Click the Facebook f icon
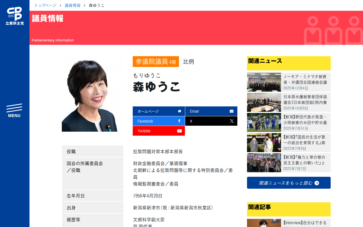The height and width of the screenshot is (227, 363). coord(179,121)
